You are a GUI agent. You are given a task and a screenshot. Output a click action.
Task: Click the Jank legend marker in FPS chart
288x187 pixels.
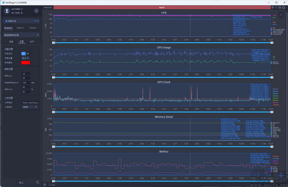click(x=271, y=31)
